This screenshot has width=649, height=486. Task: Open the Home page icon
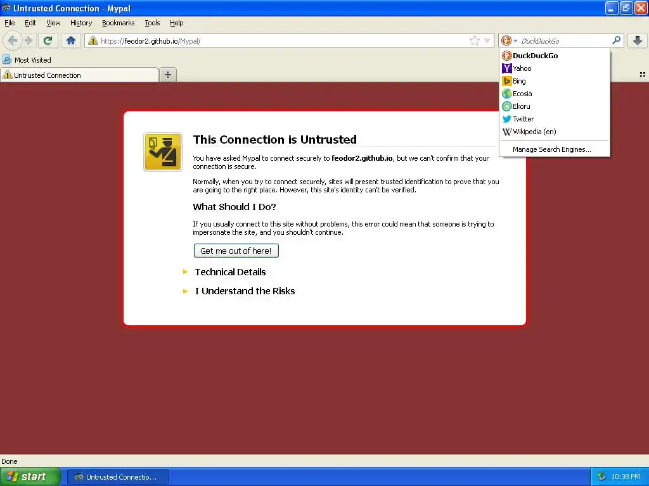point(71,40)
